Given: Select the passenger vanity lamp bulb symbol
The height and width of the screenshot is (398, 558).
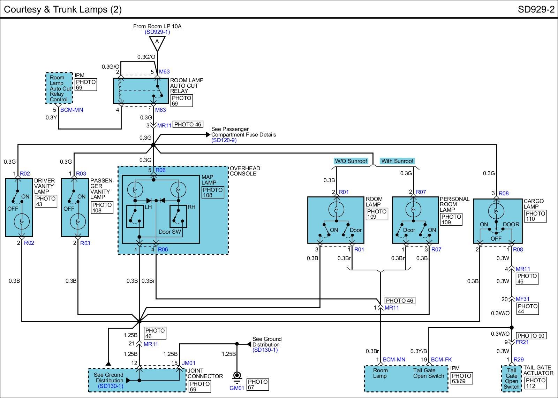Looking at the screenshot, I should 78,221.
